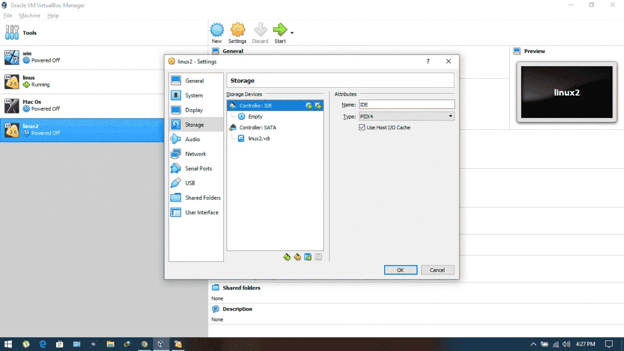Click the linux2 preview thumbnail
The height and width of the screenshot is (351, 624).
pos(566,93)
